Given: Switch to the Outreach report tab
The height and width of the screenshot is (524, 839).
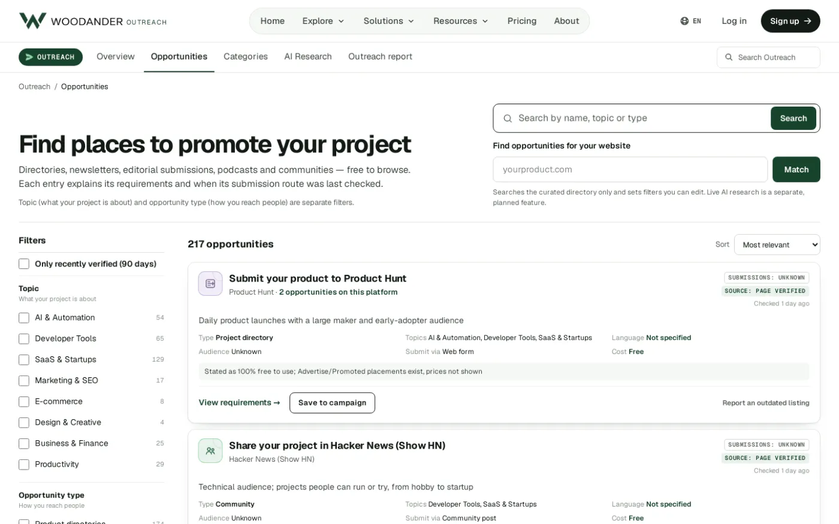Looking at the screenshot, I should coord(380,57).
